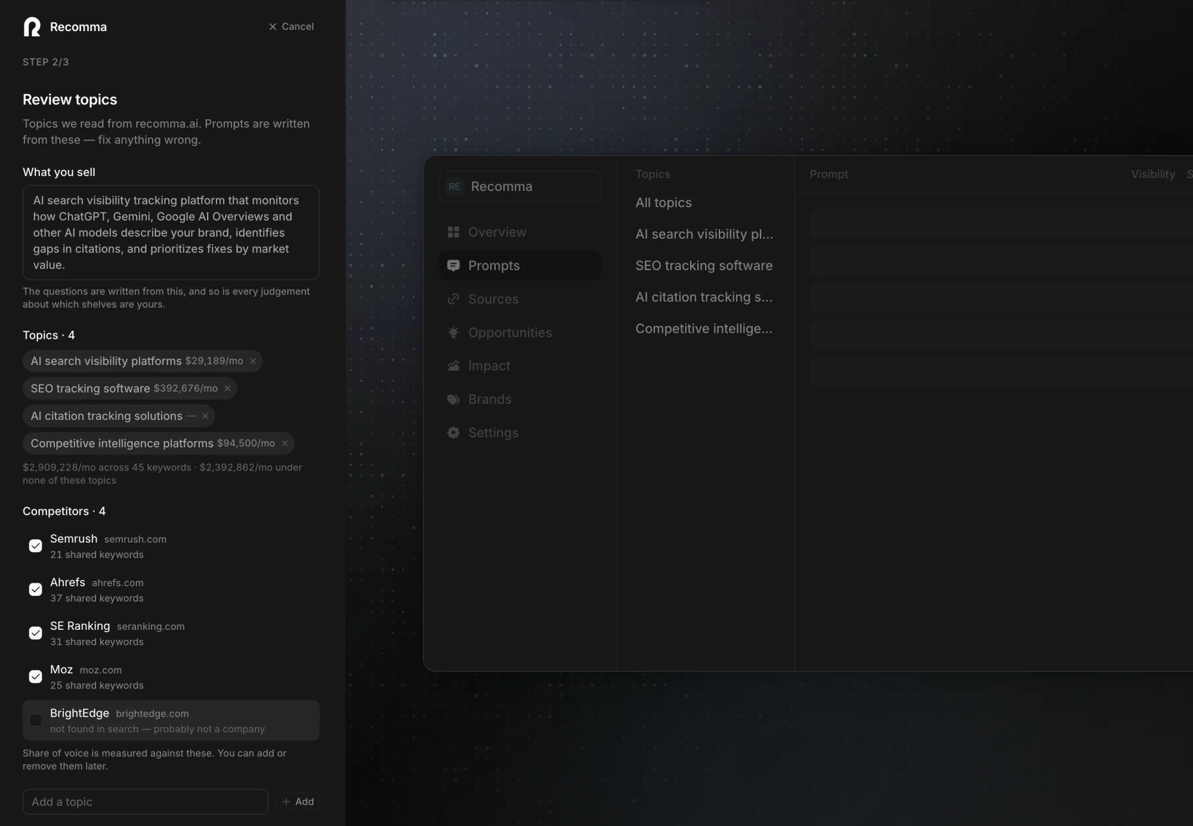Select the Prompts chat icon in preview
1193x826 pixels.
453,266
